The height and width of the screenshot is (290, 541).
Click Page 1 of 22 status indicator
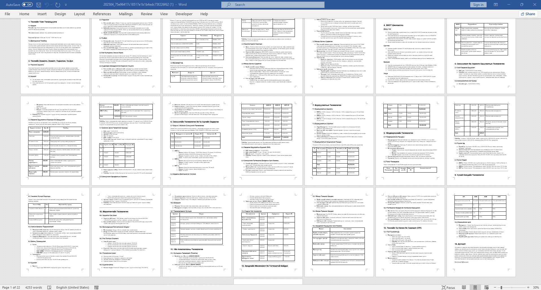(11, 287)
